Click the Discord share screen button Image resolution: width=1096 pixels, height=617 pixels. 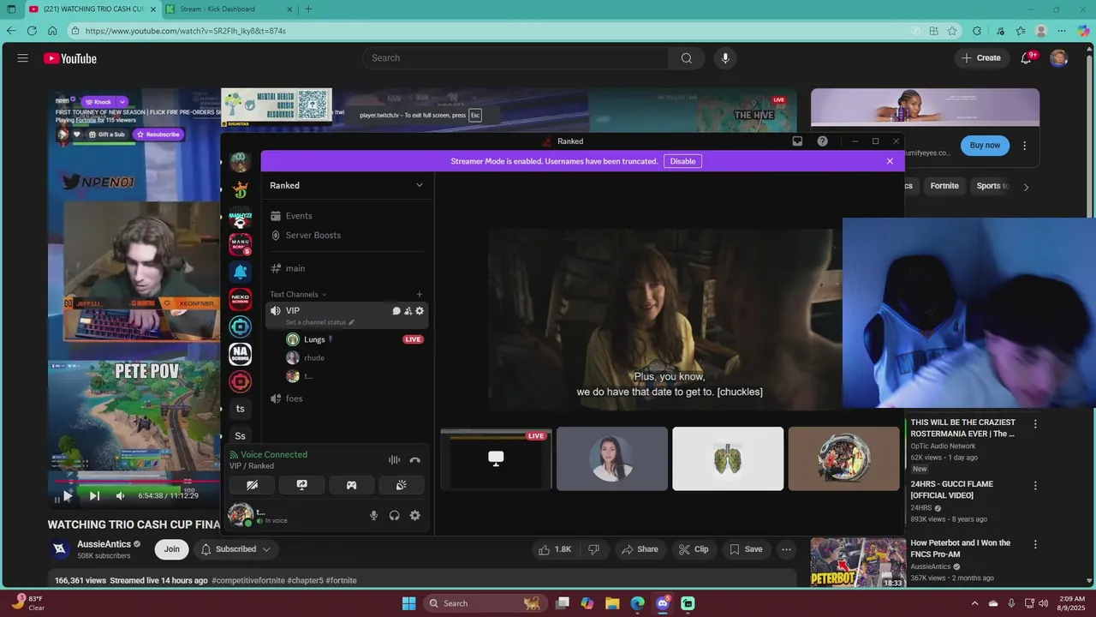301,485
